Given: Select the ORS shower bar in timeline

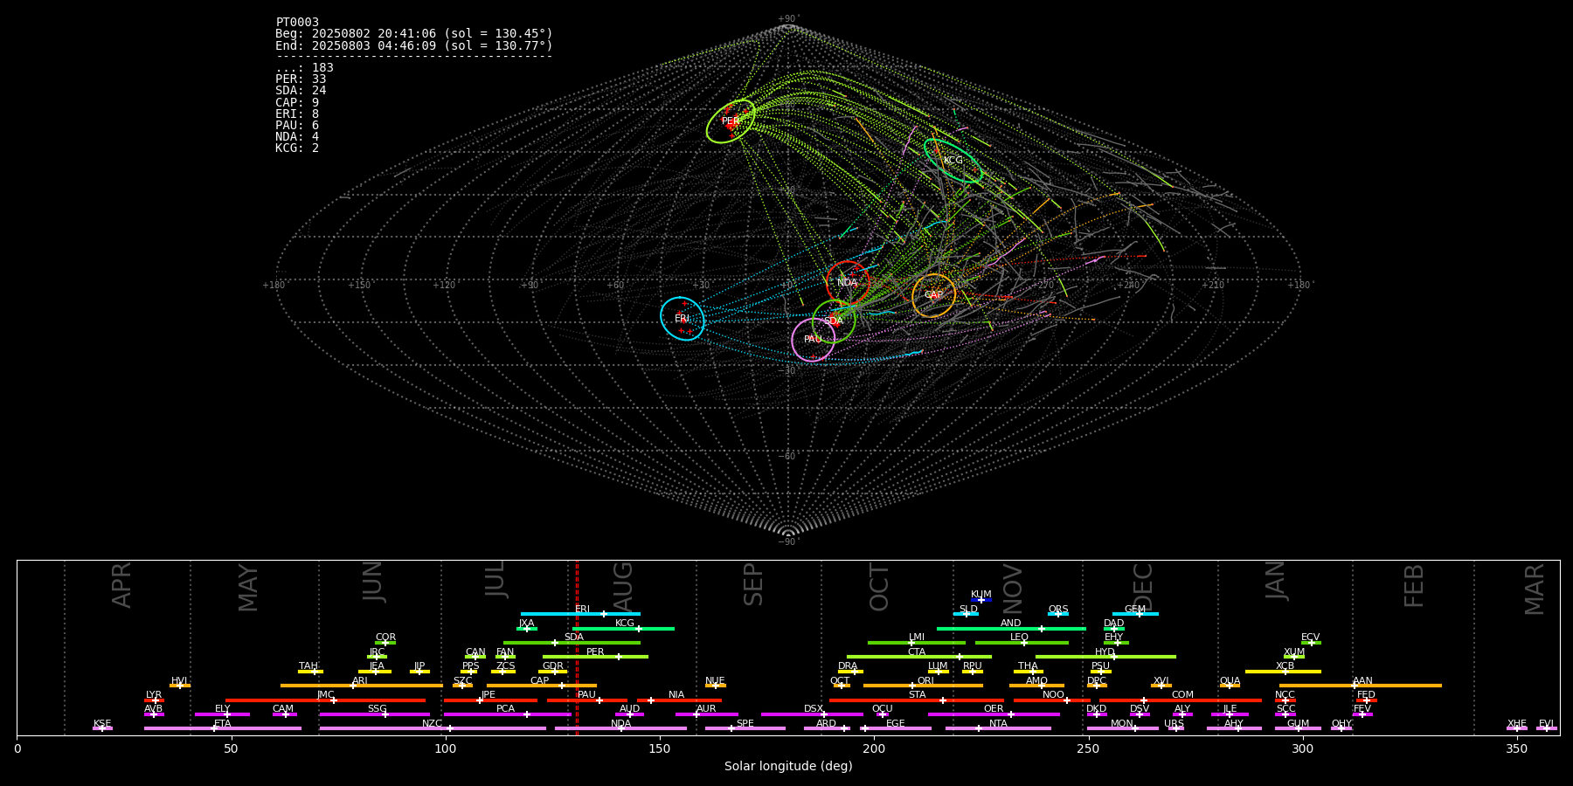Looking at the screenshot, I should click(1058, 614).
